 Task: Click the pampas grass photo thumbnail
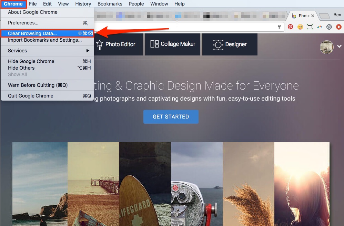(x=248, y=184)
